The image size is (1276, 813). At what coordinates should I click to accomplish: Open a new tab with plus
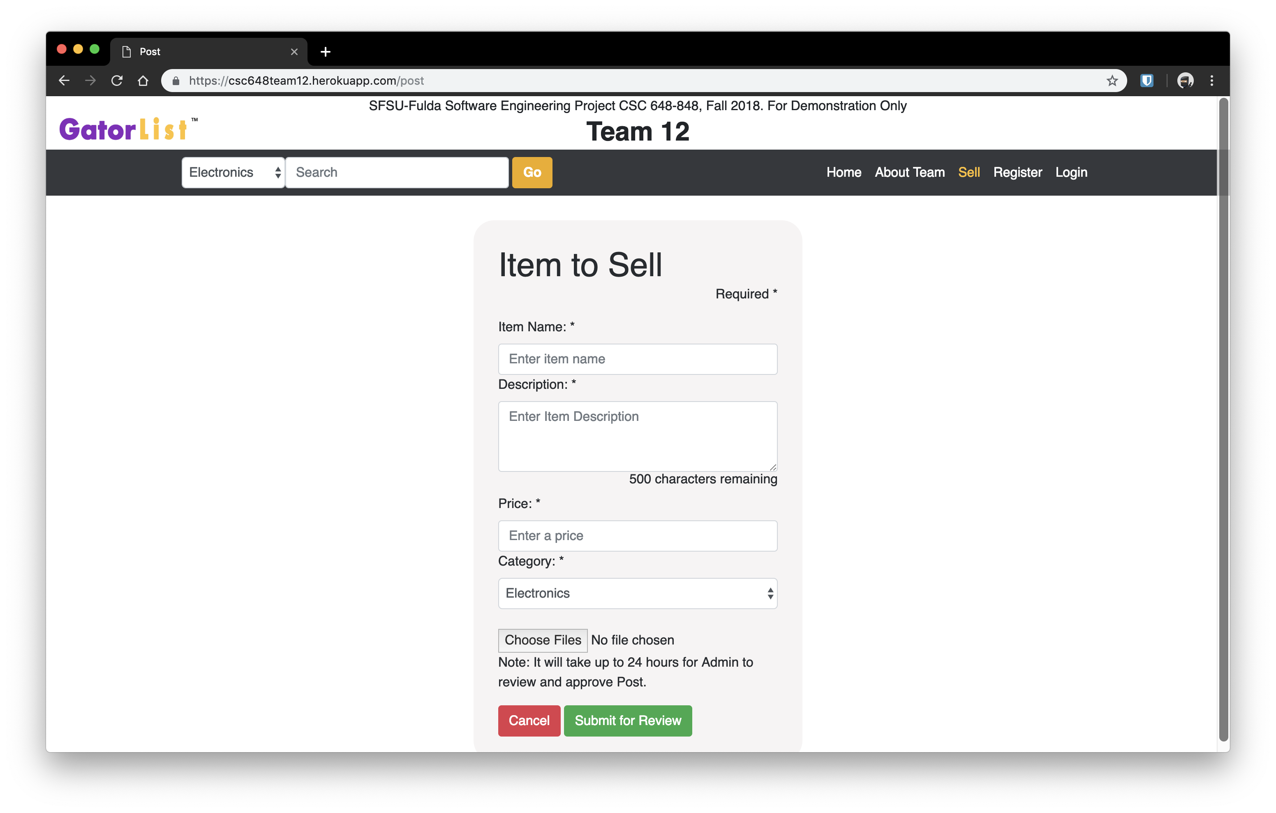point(325,51)
